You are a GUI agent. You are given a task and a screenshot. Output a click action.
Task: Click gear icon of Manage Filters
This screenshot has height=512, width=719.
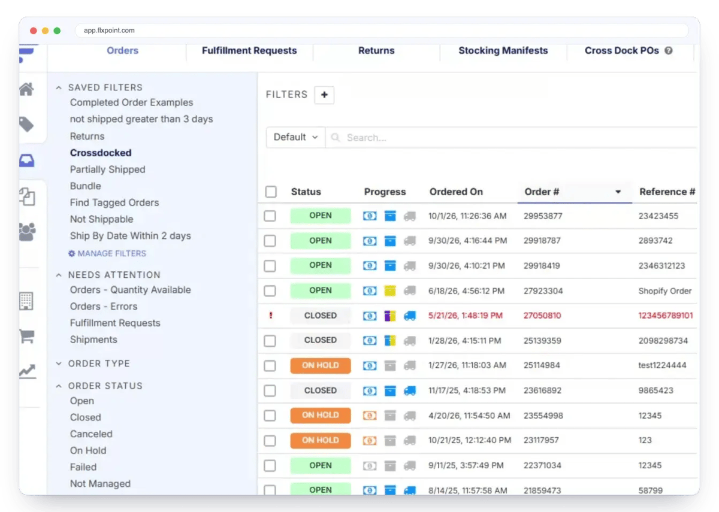point(72,253)
